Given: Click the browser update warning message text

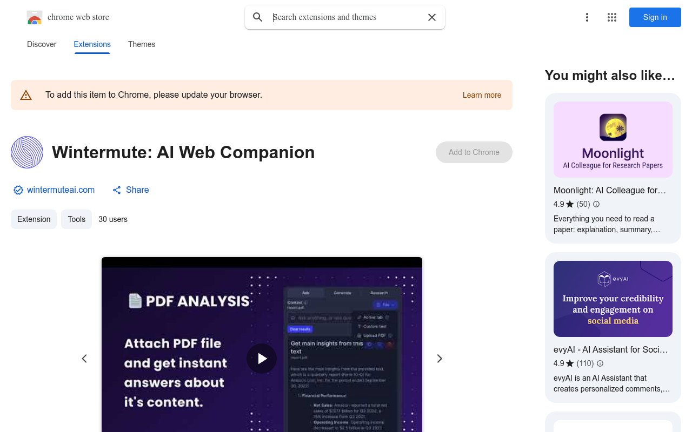Looking at the screenshot, I should coord(154,95).
